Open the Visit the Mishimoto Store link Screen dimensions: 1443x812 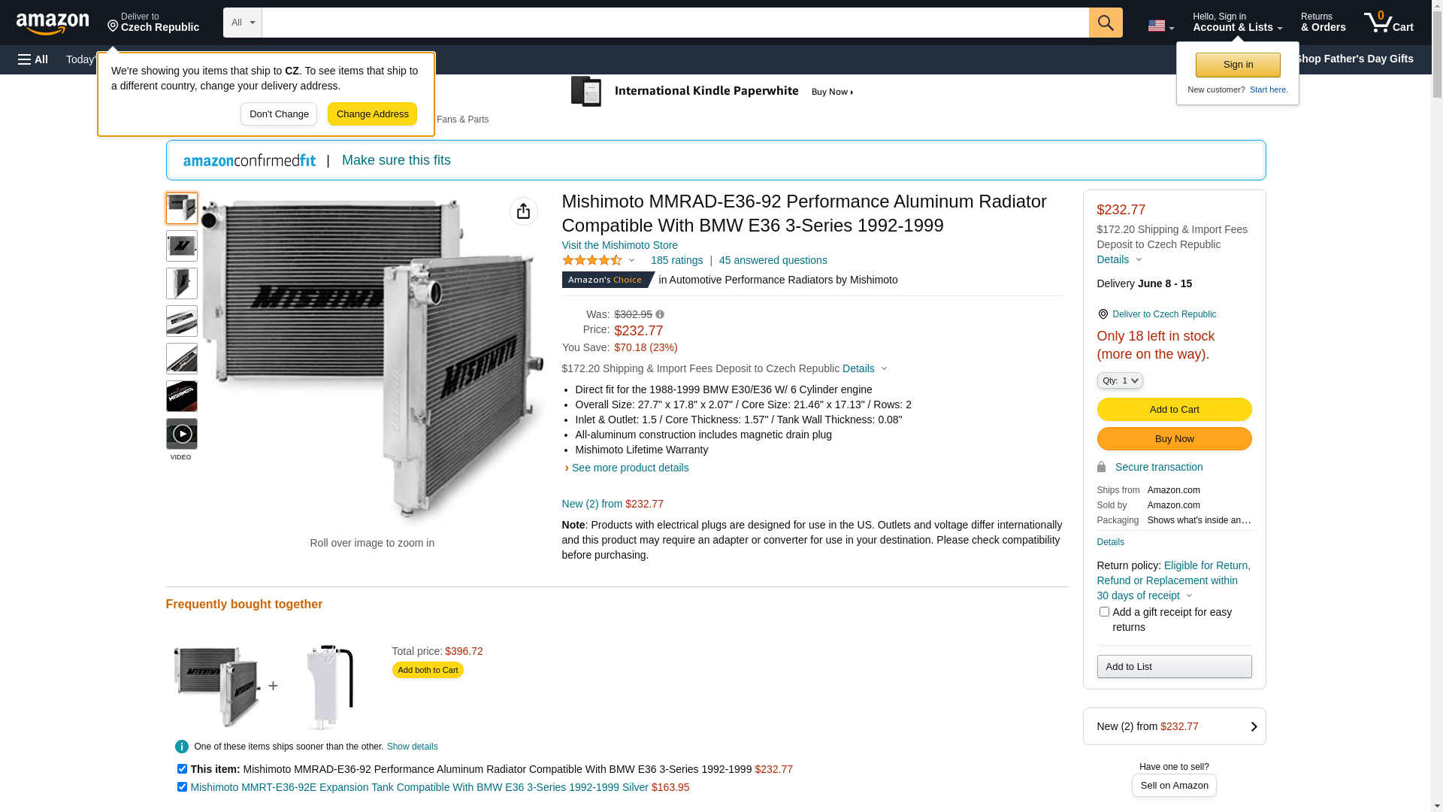619,245
